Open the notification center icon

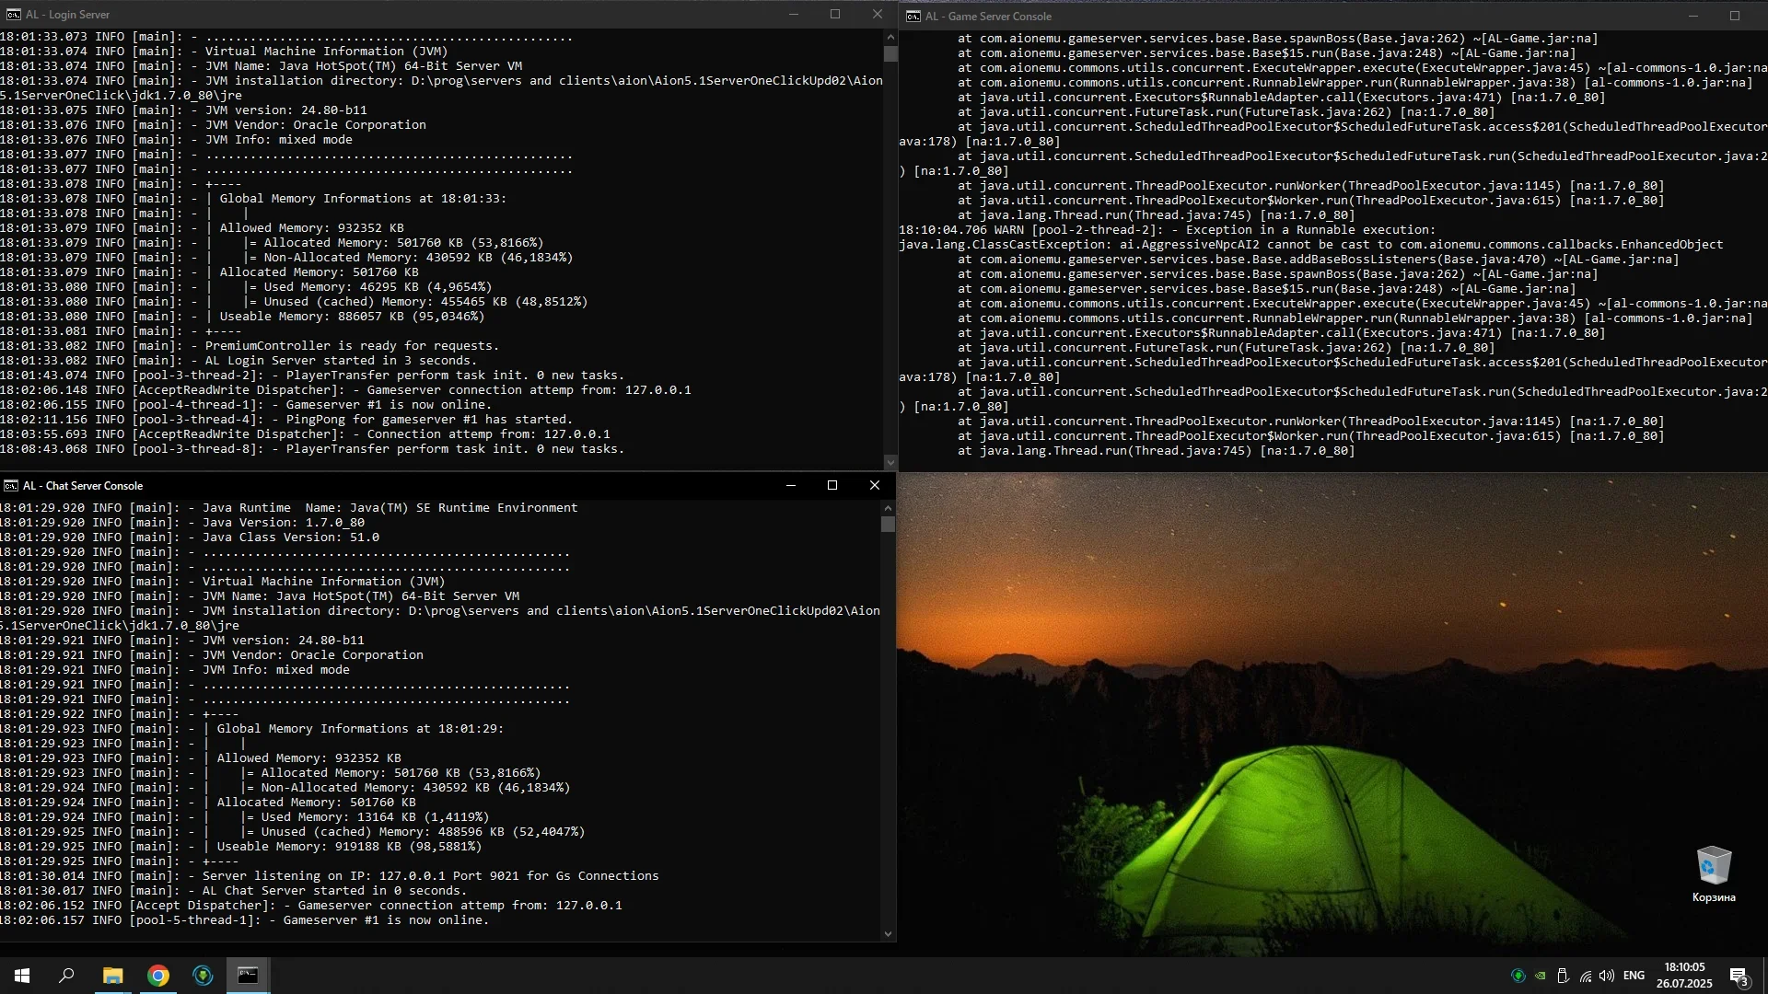click(x=1739, y=977)
